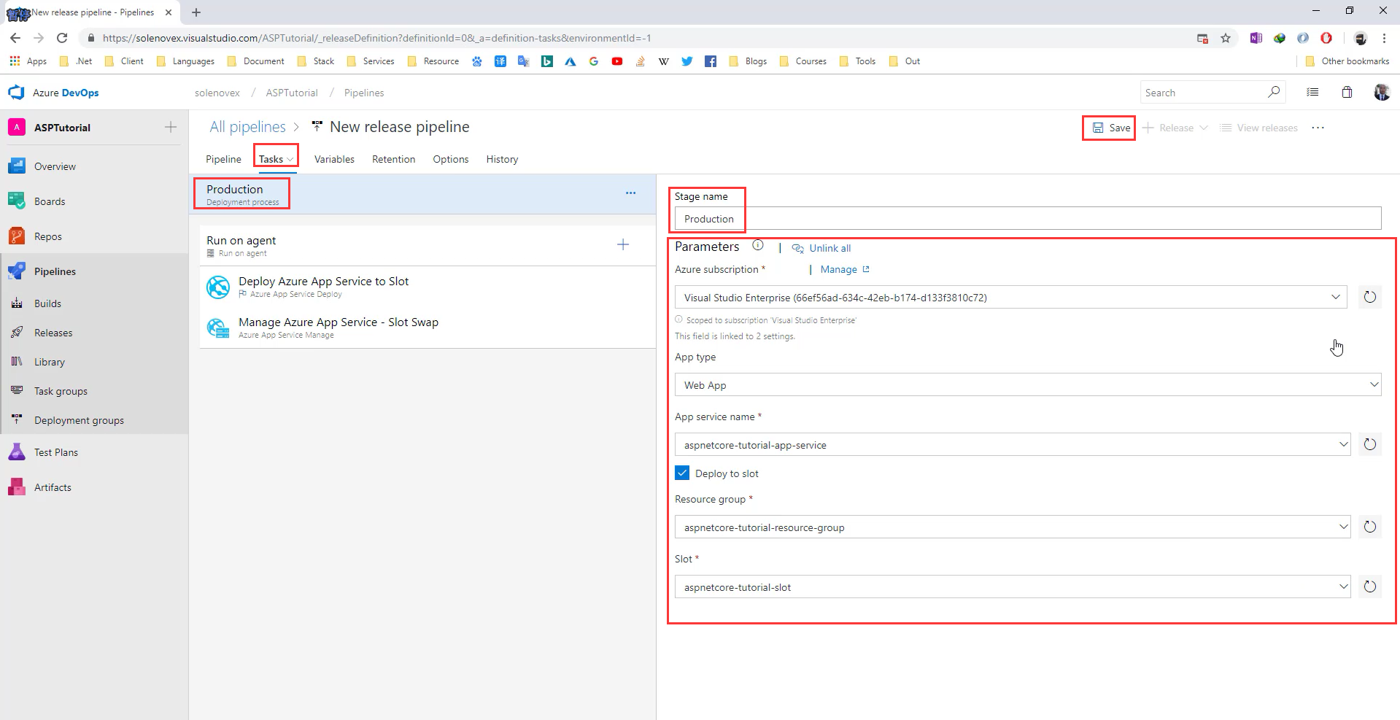Screen dimensions: 1400x720
Task: Open Pipelines in the sidebar
Action: click(55, 271)
